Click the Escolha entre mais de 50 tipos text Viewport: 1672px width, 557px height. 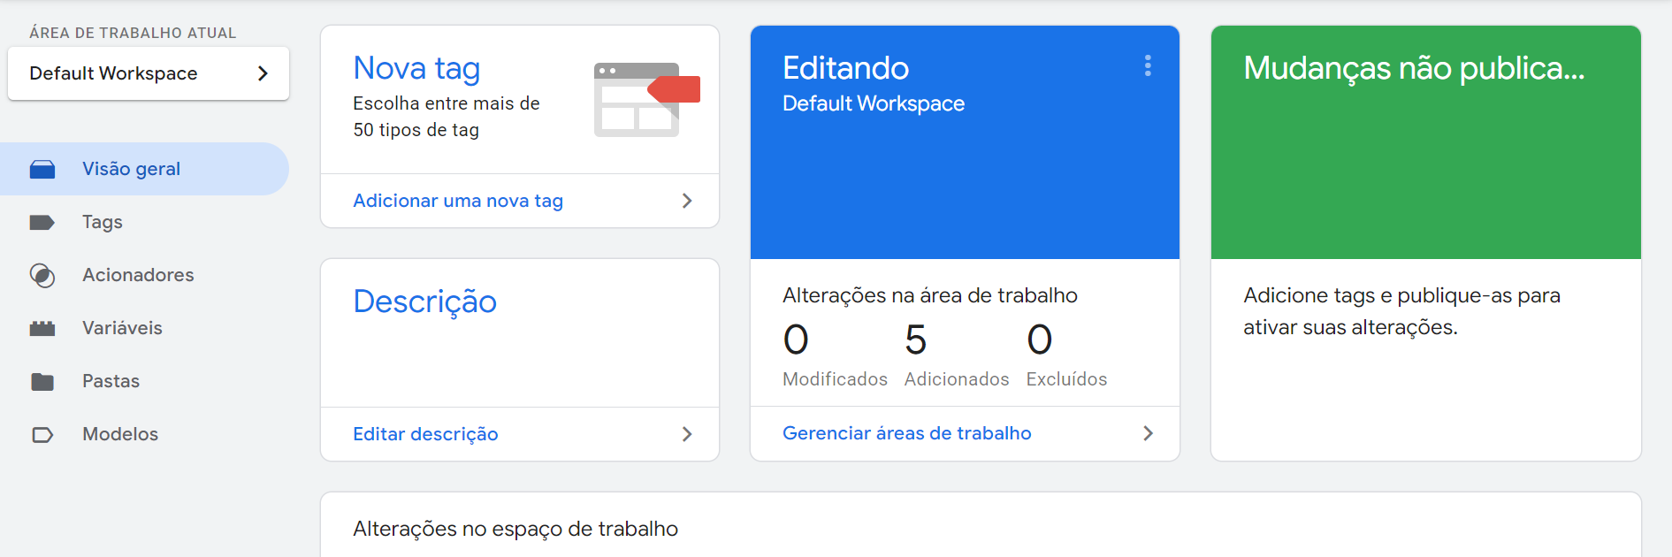pyautogui.click(x=447, y=117)
